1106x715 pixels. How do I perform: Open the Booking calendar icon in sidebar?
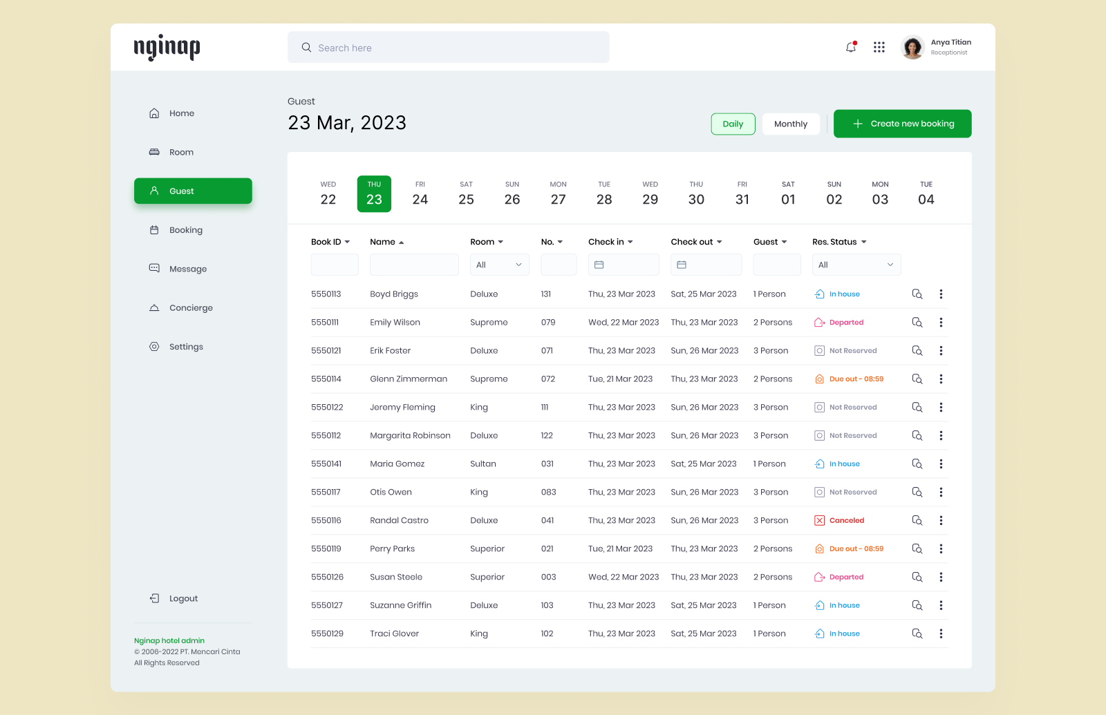pyautogui.click(x=153, y=229)
